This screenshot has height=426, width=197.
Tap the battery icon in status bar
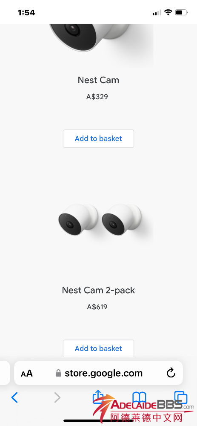click(182, 12)
